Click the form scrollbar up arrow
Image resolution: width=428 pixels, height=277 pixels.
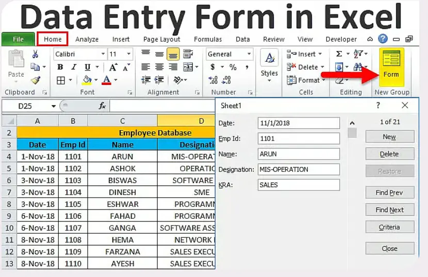352,123
